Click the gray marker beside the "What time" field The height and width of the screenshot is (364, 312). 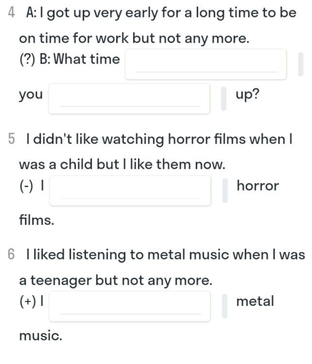(x=301, y=64)
